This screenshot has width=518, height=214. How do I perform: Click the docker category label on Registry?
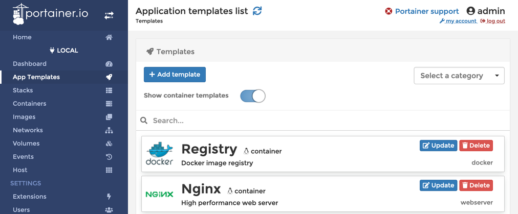tap(482, 162)
